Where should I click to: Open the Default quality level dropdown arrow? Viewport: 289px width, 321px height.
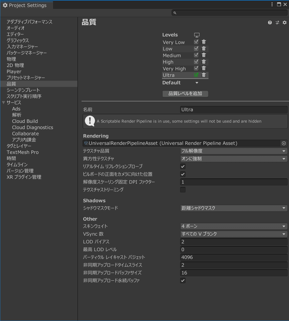tap(197, 83)
